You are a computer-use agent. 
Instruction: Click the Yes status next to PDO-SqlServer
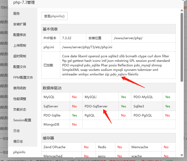click(123, 106)
